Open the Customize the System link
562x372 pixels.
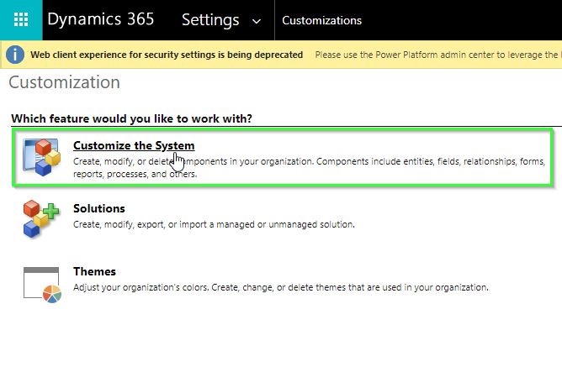click(x=134, y=146)
